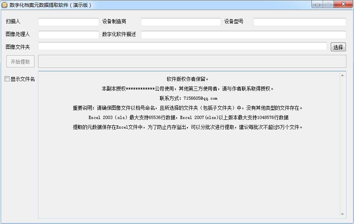Click the line starting 本副本授权
Screen dimensions: 354x224
click(x=187, y=89)
